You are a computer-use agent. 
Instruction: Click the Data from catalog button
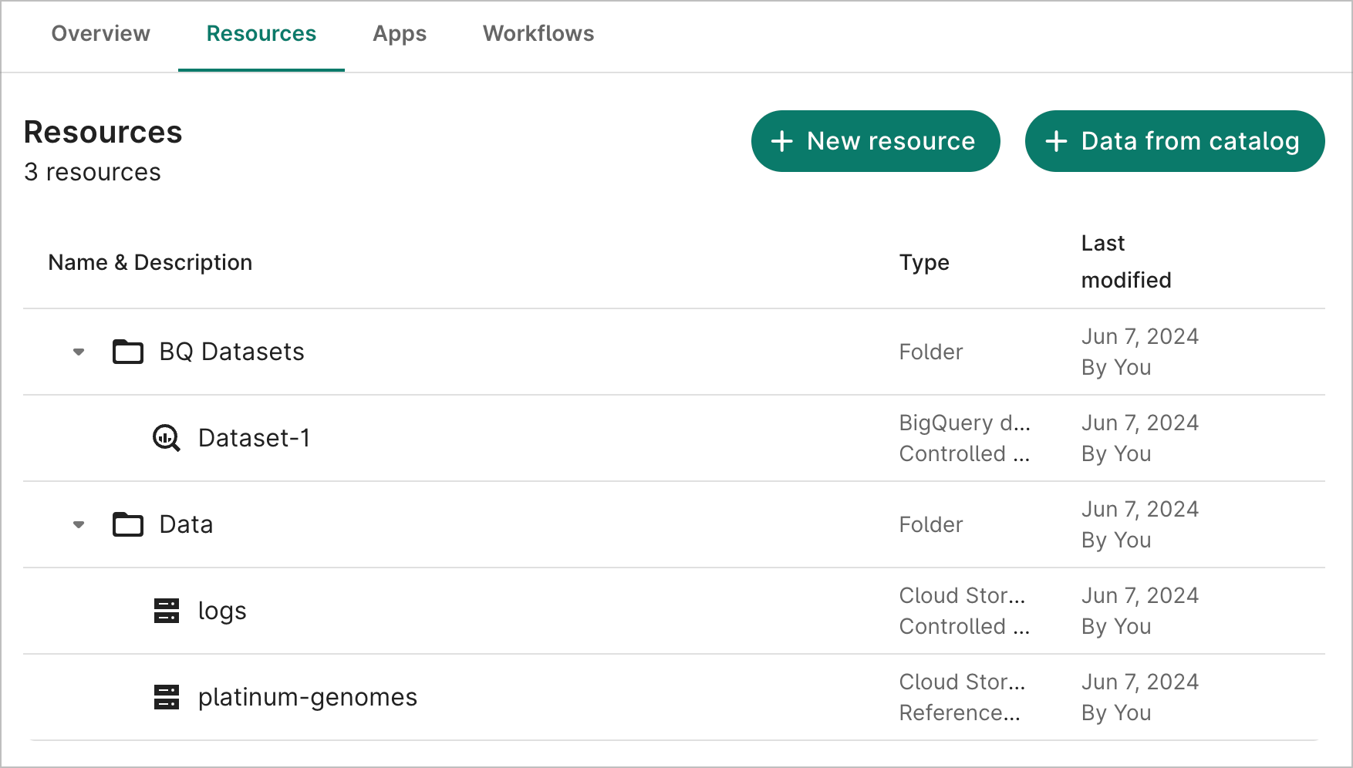coord(1175,141)
